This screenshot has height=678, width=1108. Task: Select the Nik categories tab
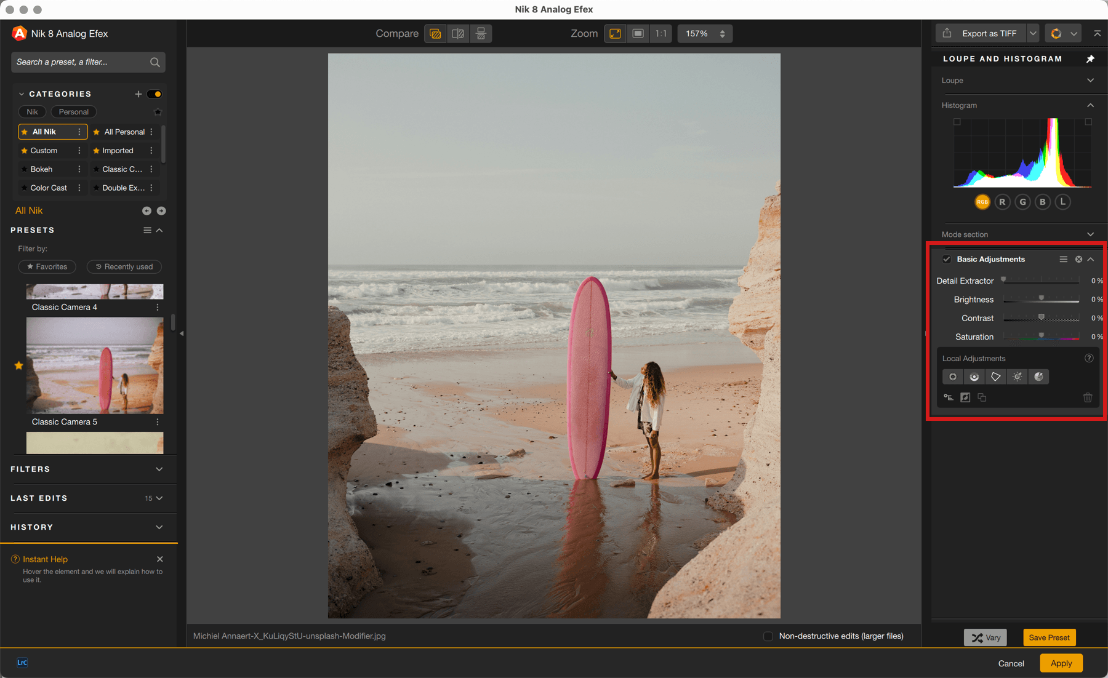[x=32, y=112]
